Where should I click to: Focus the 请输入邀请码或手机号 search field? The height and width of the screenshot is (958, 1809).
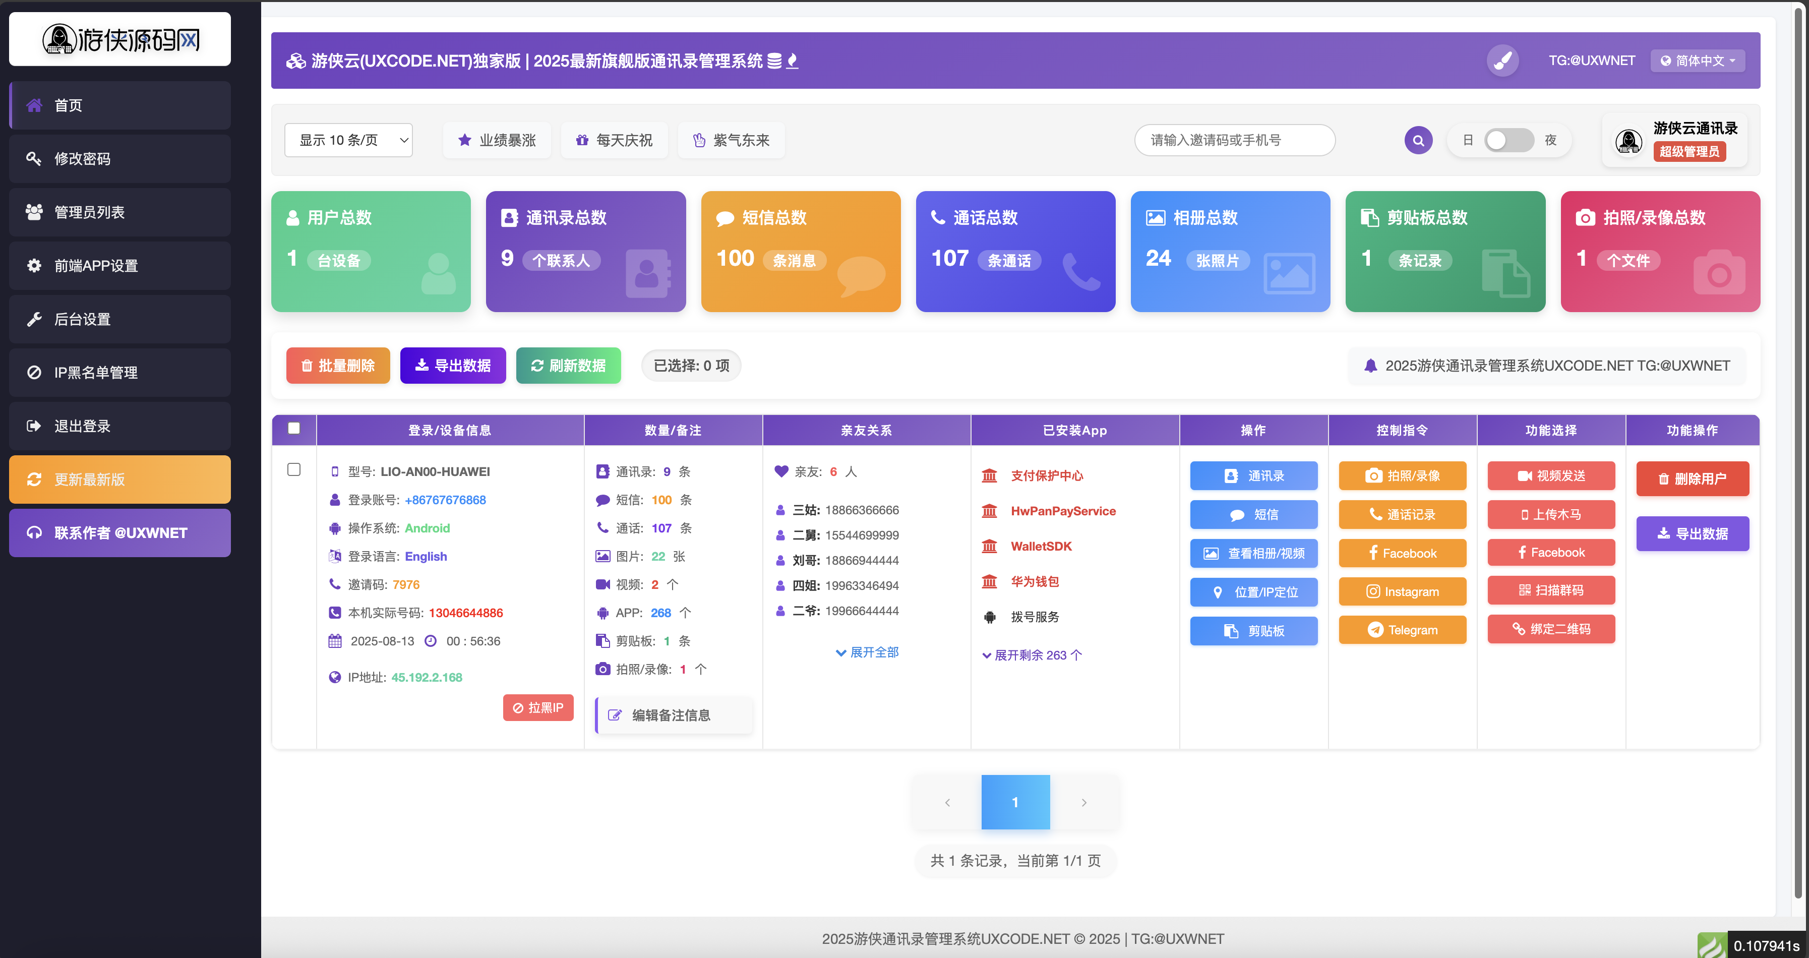click(x=1234, y=141)
